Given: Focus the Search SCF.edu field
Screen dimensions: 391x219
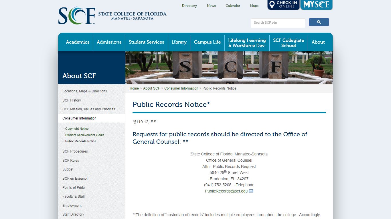Looking at the screenshot, I should (x=278, y=23).
